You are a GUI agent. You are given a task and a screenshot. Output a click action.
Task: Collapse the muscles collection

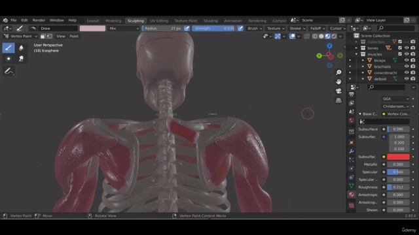[356, 54]
